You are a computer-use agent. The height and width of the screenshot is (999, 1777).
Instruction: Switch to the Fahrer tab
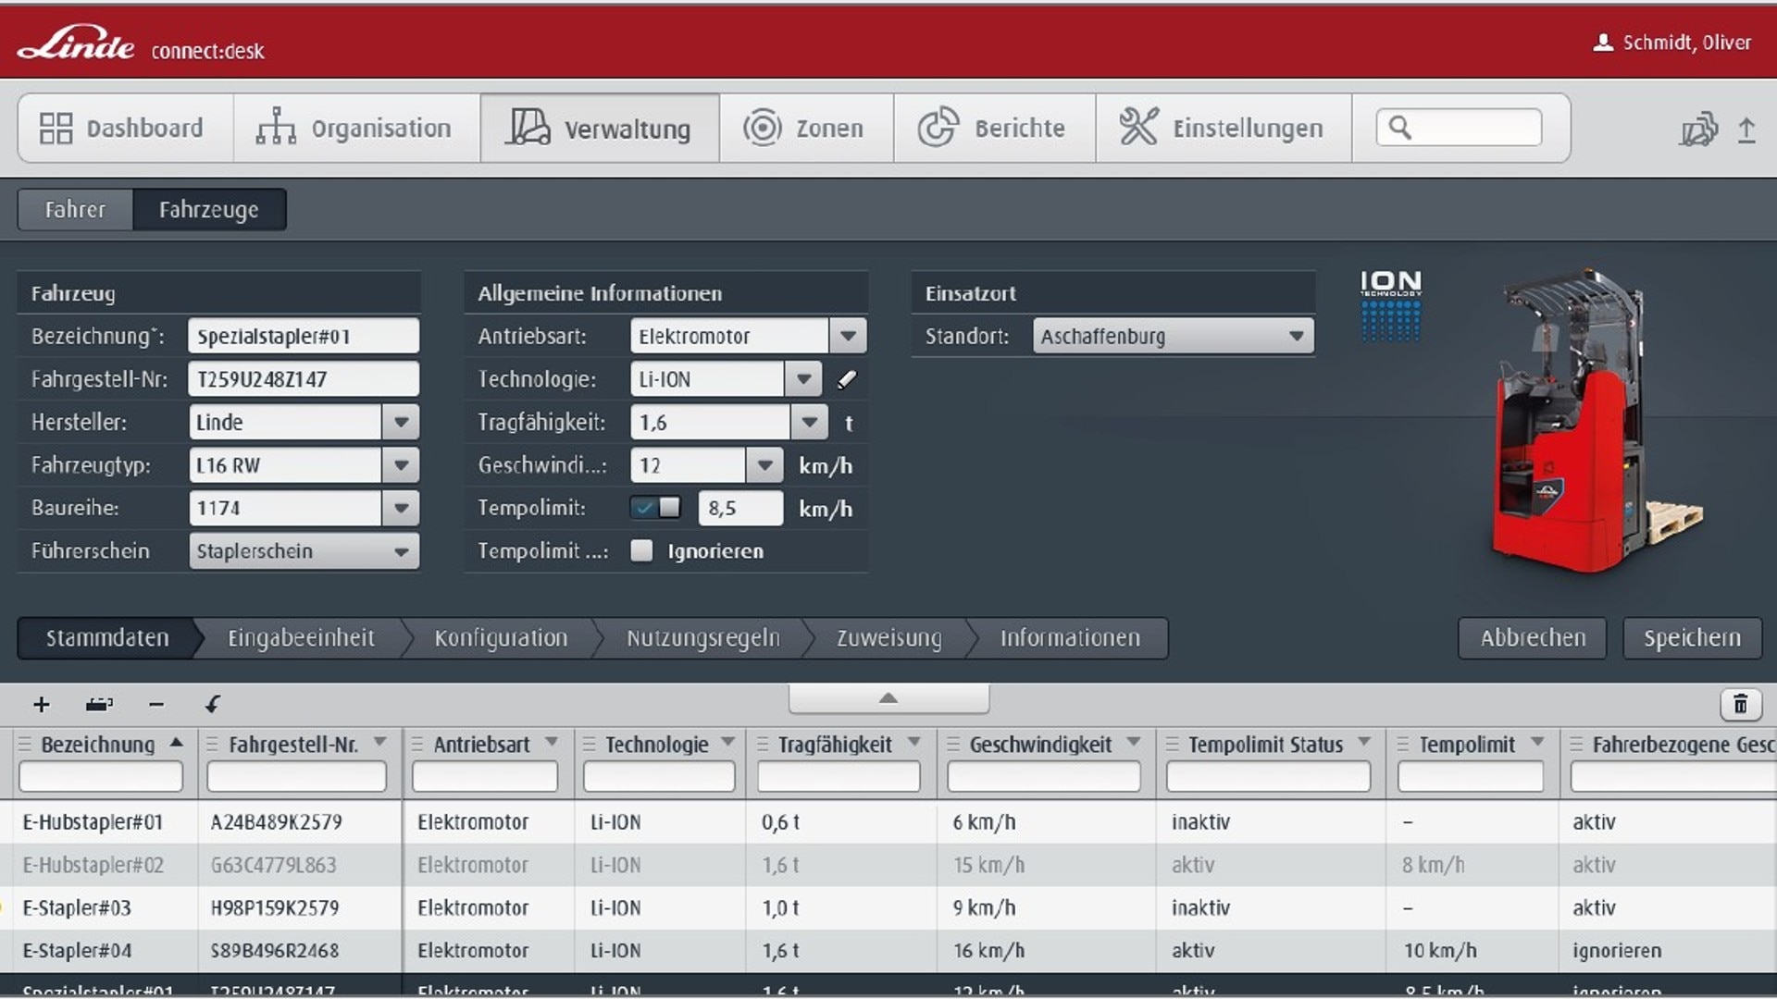pos(74,209)
